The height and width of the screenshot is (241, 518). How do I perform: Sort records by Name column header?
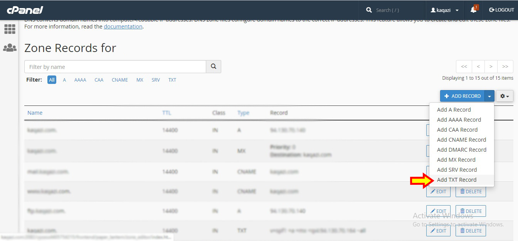pyautogui.click(x=35, y=113)
